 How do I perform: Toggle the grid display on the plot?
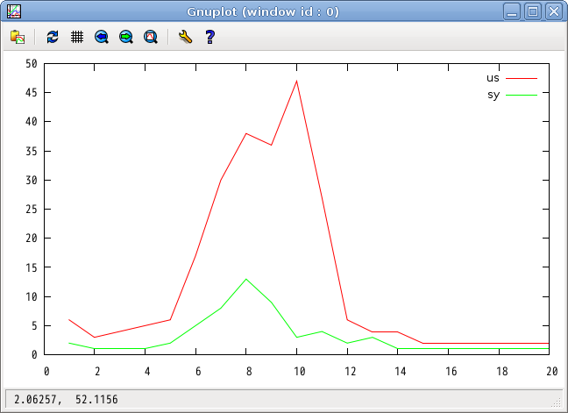coord(77,37)
